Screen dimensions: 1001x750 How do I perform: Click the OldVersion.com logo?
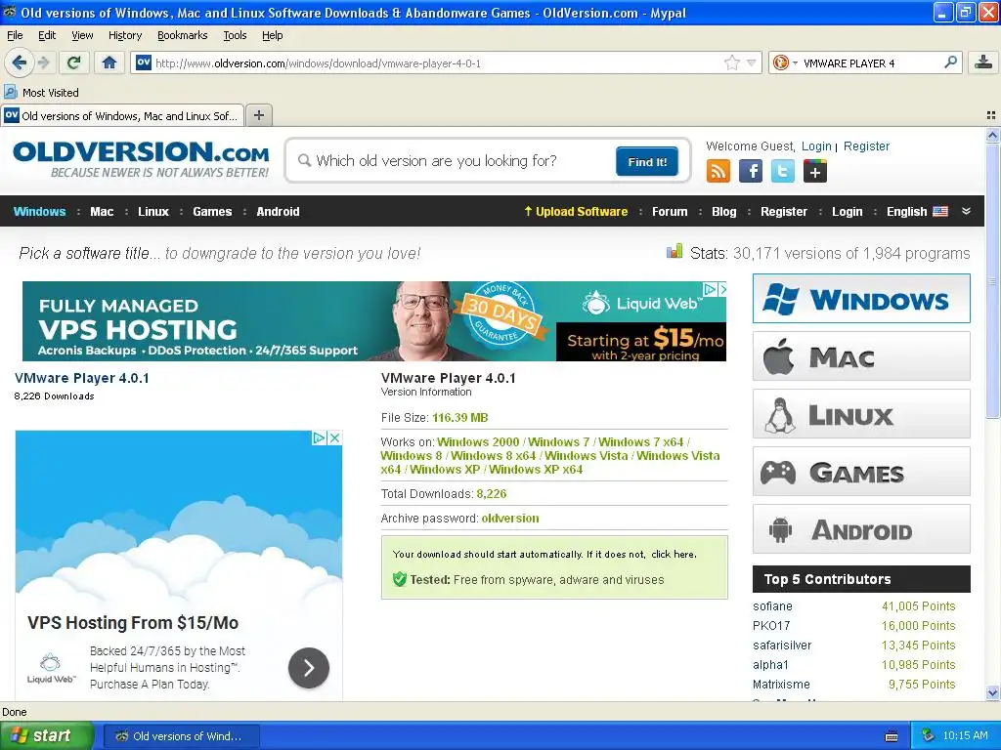tap(141, 159)
